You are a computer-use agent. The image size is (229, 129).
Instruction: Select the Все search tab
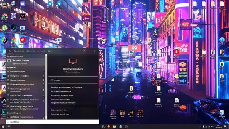[10, 51]
